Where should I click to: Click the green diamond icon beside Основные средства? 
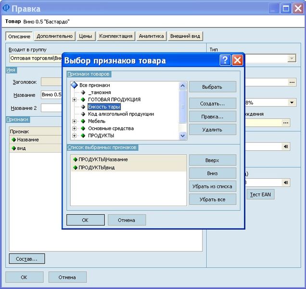(x=83, y=129)
